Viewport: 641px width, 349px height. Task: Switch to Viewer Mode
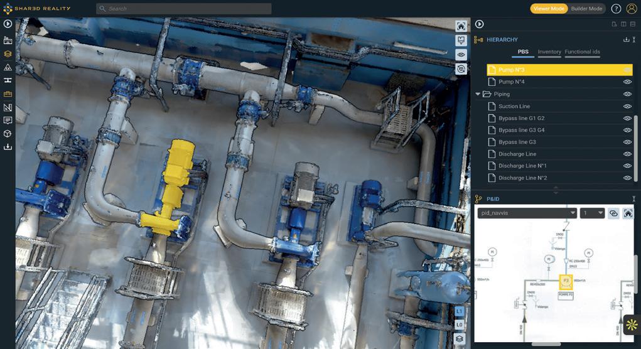click(549, 9)
